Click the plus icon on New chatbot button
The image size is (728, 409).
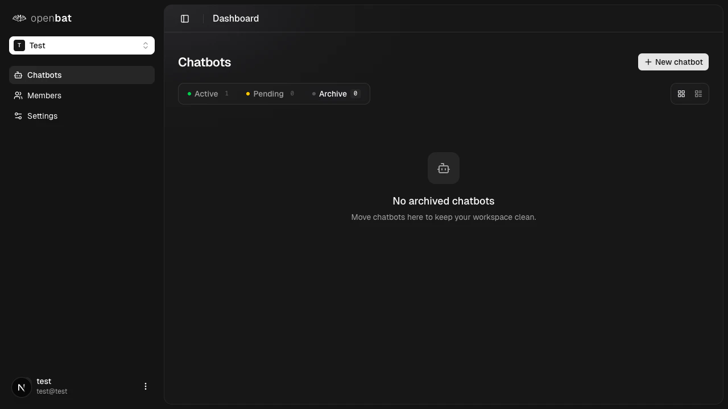tap(648, 62)
